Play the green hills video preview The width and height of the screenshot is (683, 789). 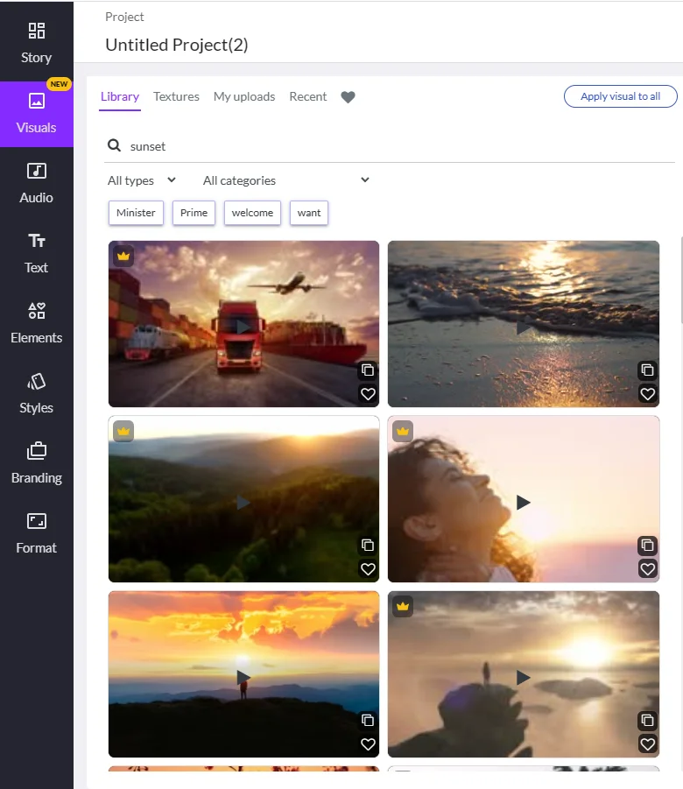243,502
